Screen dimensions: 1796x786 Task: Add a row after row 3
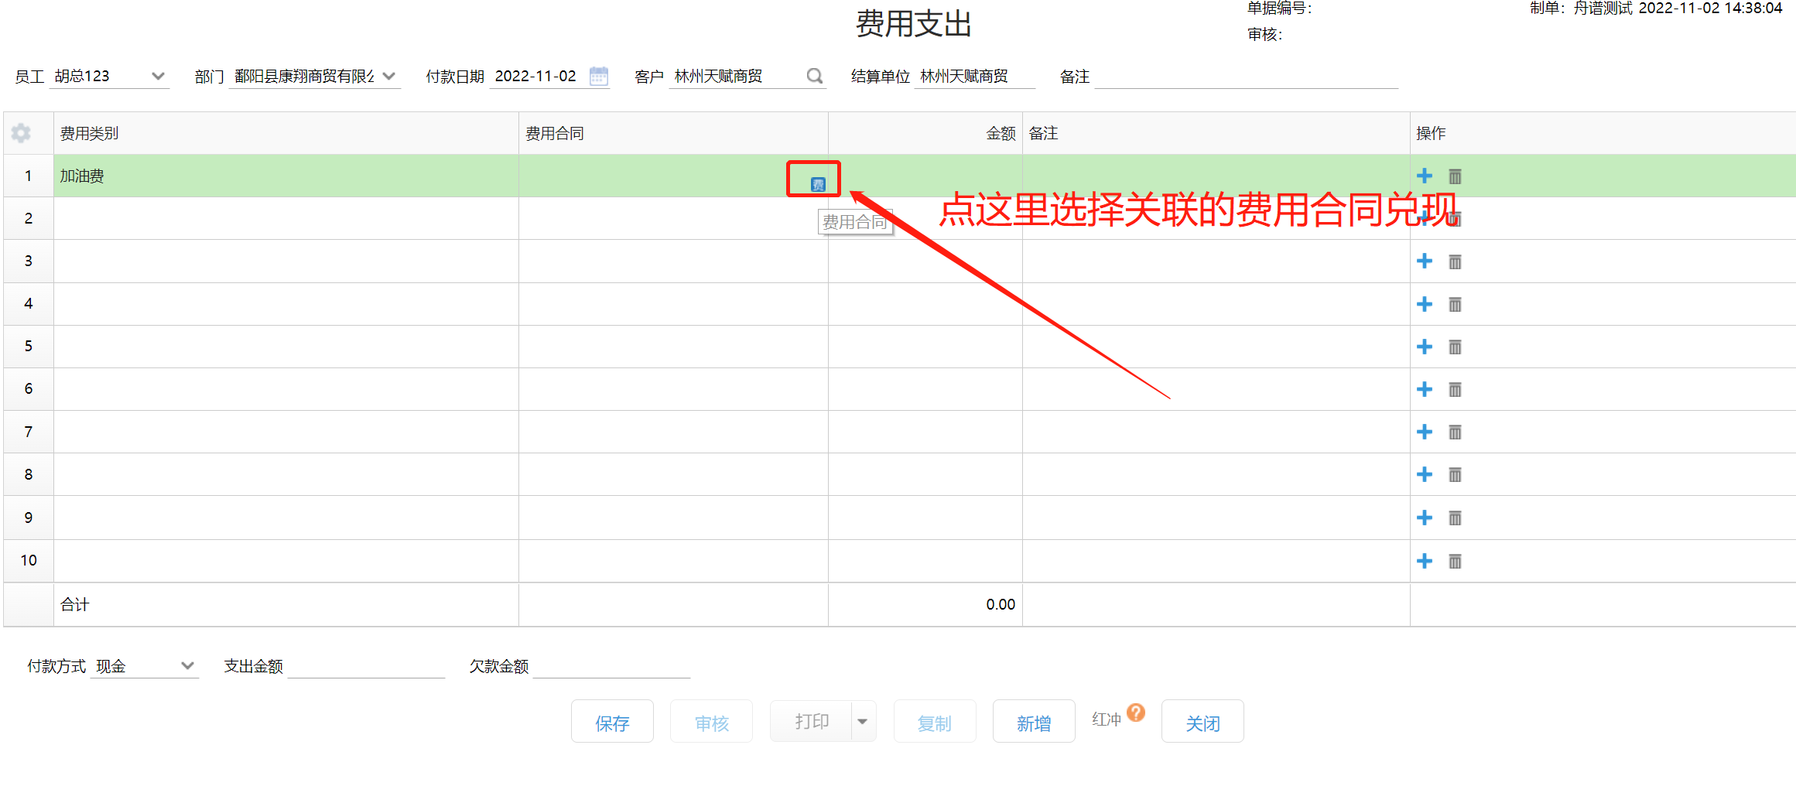1424,261
